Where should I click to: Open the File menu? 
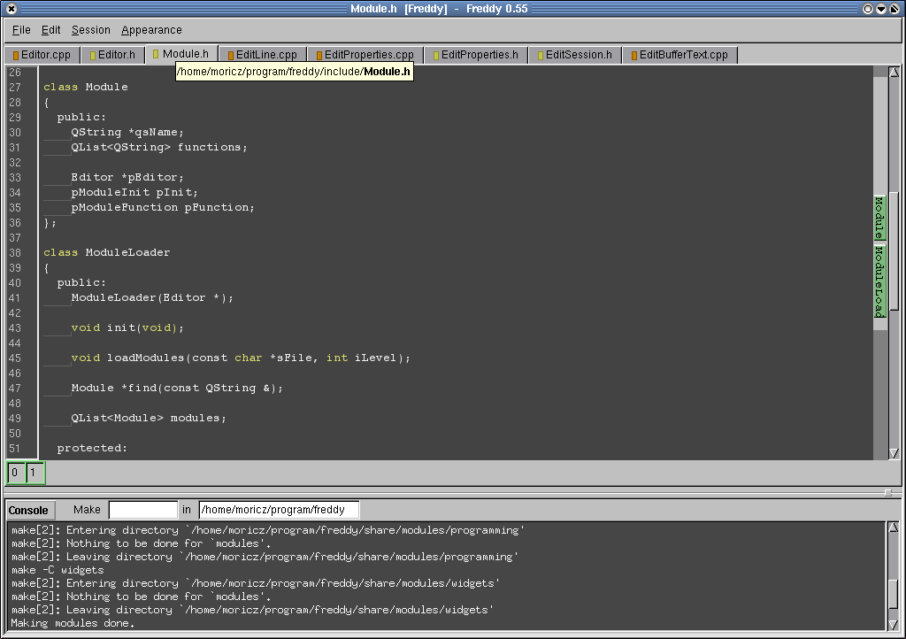(x=21, y=30)
